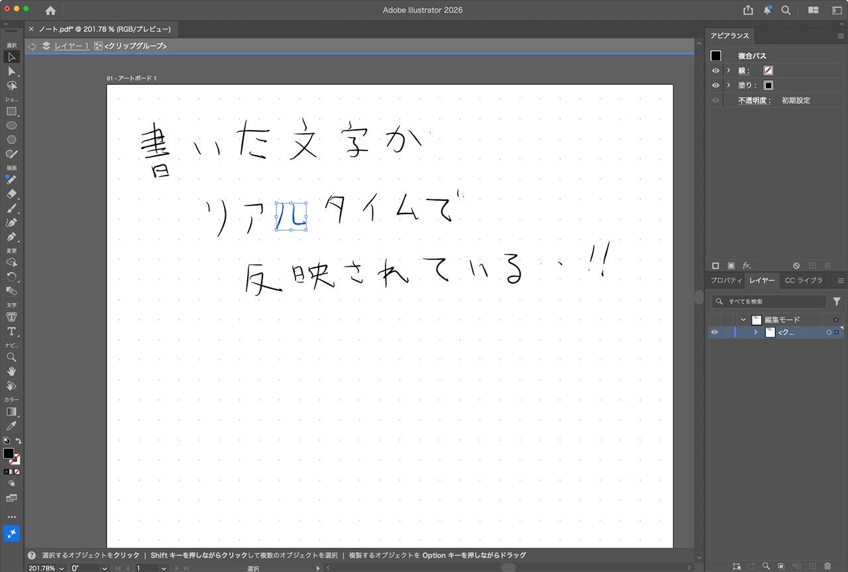Select the Paintbrush tool
848x572 pixels.
pyautogui.click(x=11, y=209)
